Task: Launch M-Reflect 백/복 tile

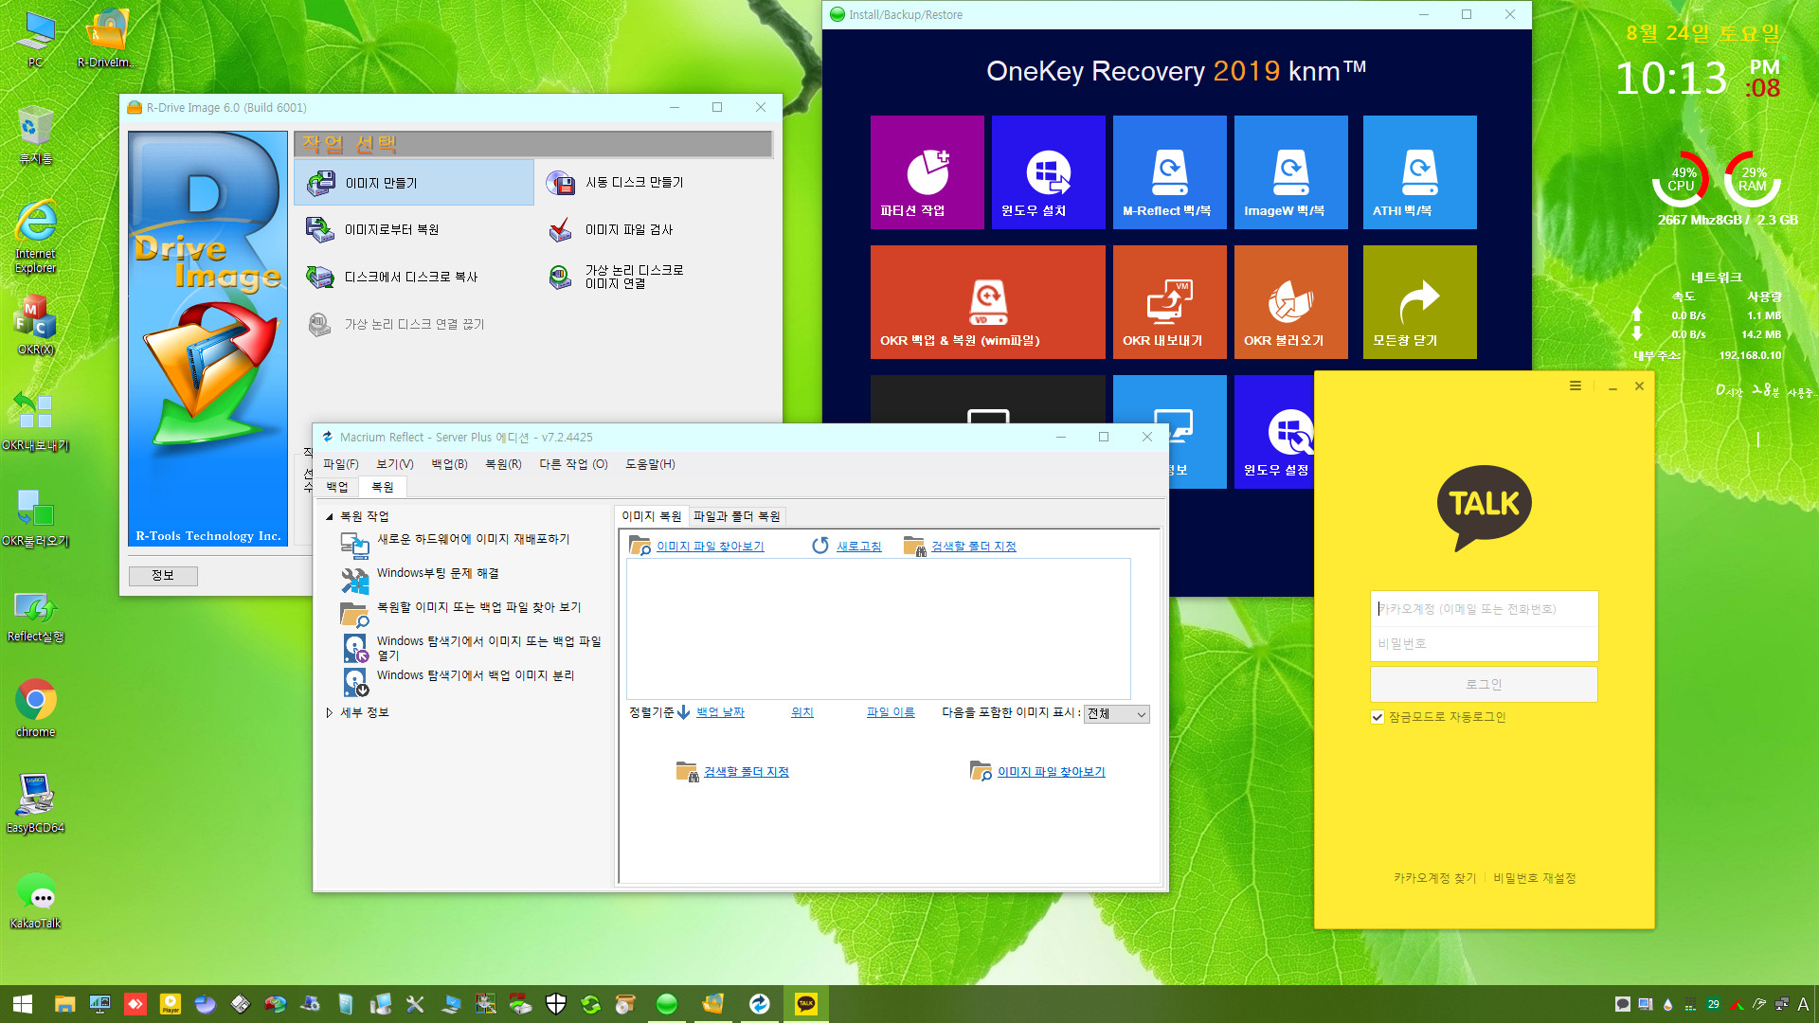Action: pos(1170,172)
